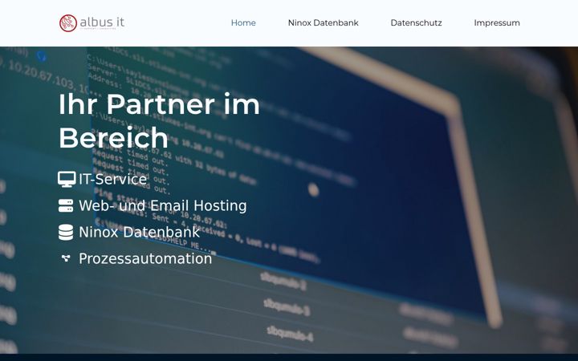Click the Ninox database stack icon
Image resolution: width=578 pixels, height=361 pixels.
[66, 233]
